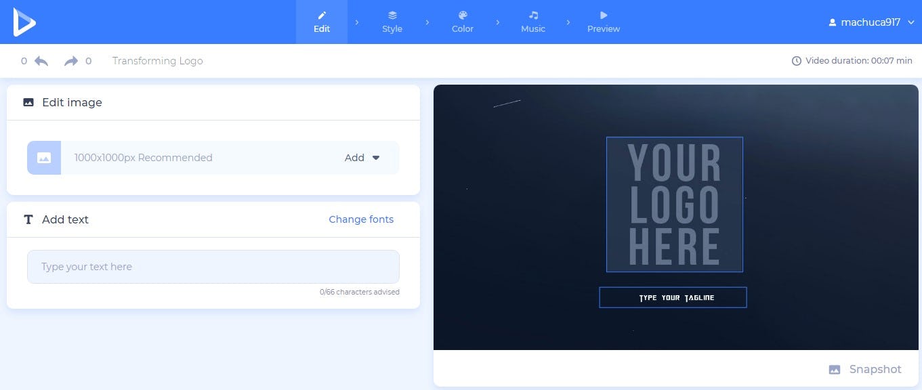922x390 pixels.
Task: Open the Preview step
Action: (602, 20)
